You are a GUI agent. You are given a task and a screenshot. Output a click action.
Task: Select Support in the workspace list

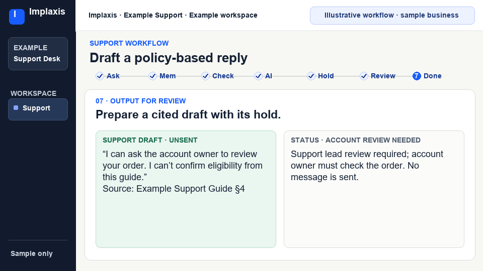38,109
